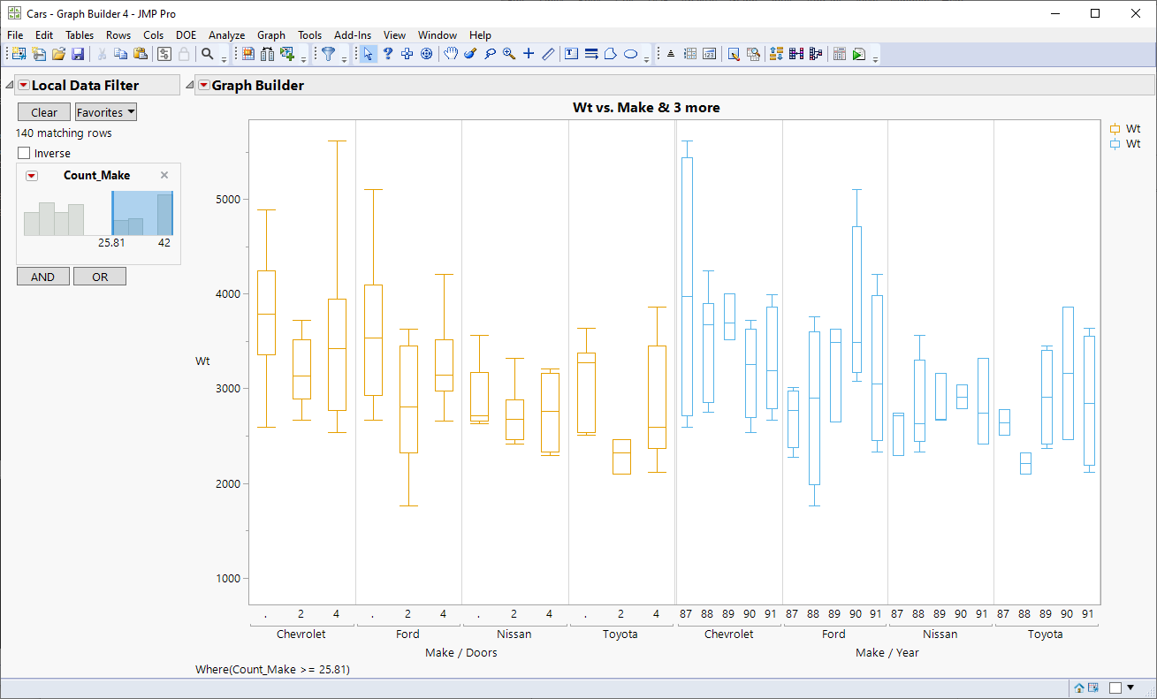Enable the Inverse filter checkbox

click(x=24, y=152)
